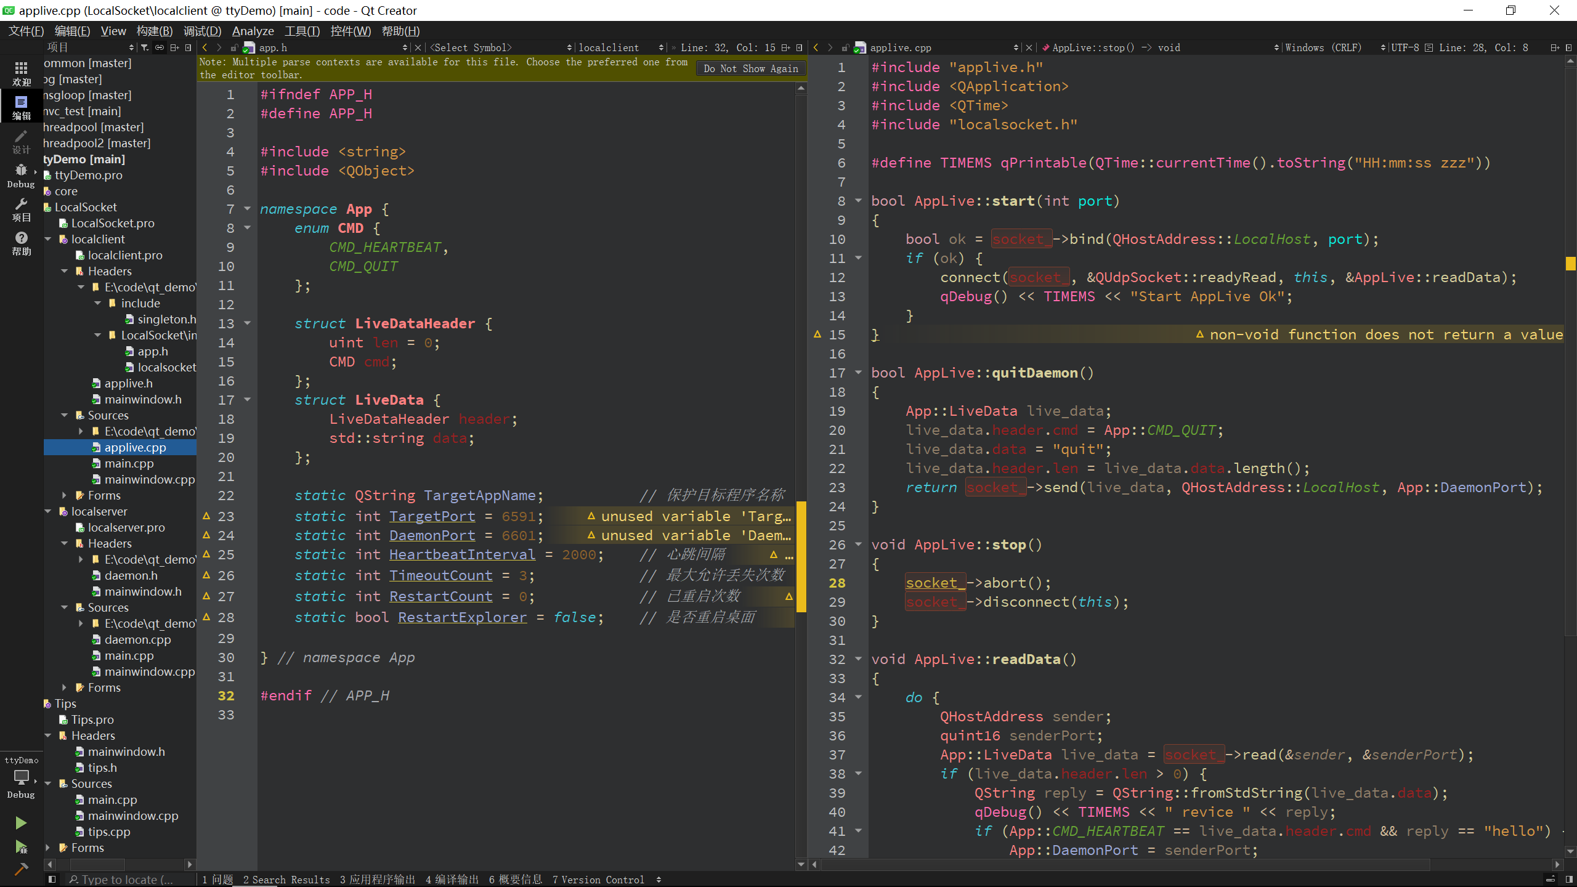The width and height of the screenshot is (1577, 887).
Task: Click the green Run button
Action: [x=21, y=823]
